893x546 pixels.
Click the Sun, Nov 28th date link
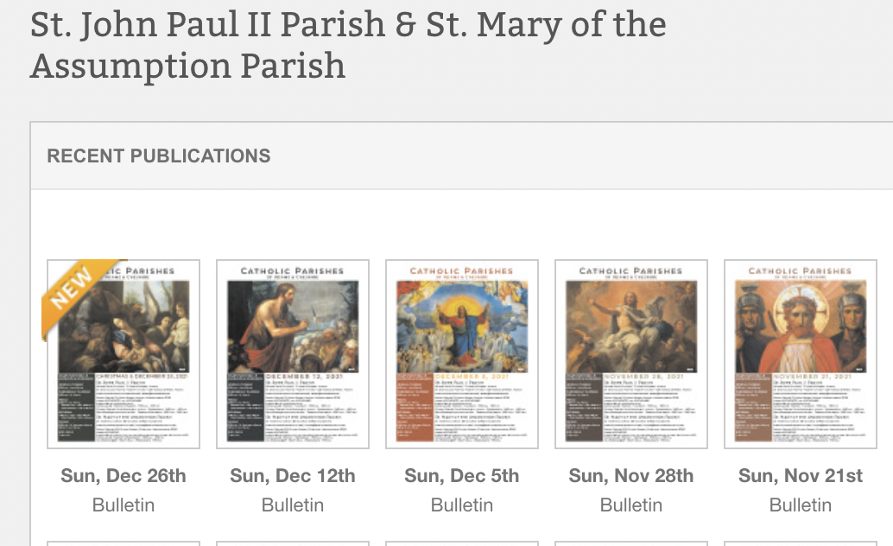630,475
